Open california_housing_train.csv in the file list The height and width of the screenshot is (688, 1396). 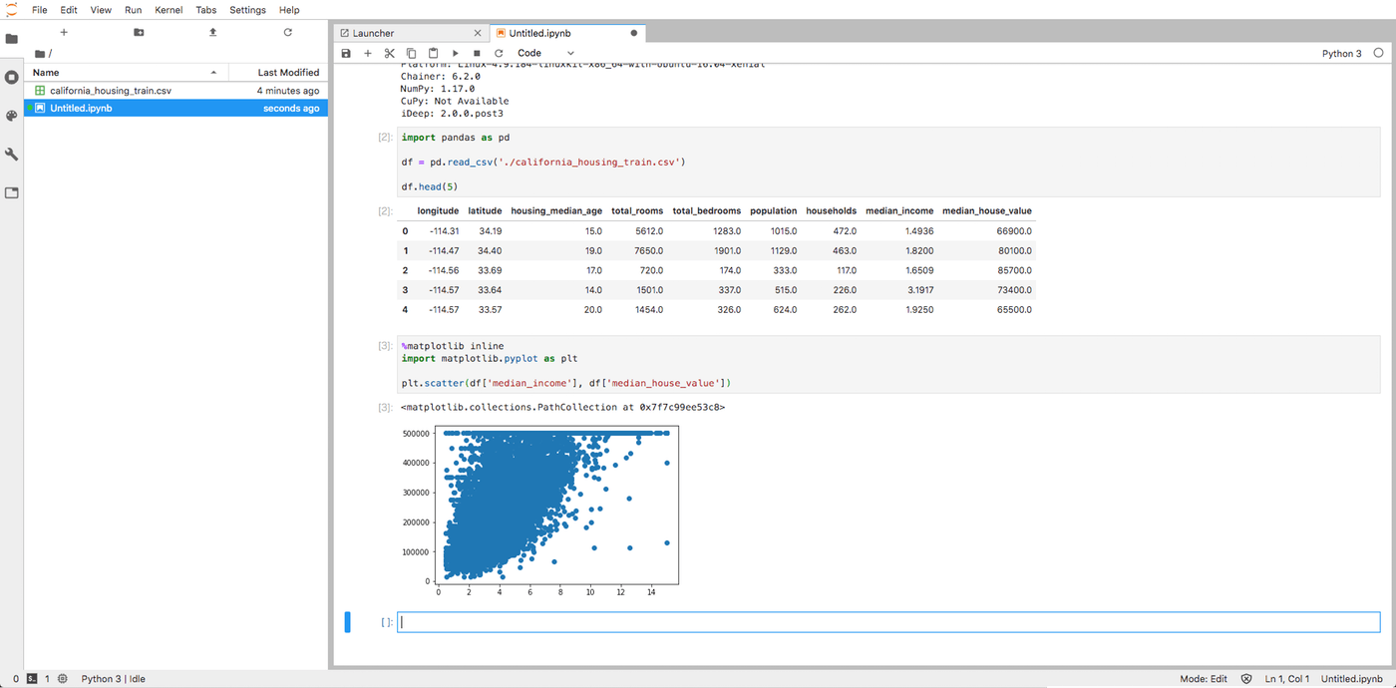pos(111,91)
